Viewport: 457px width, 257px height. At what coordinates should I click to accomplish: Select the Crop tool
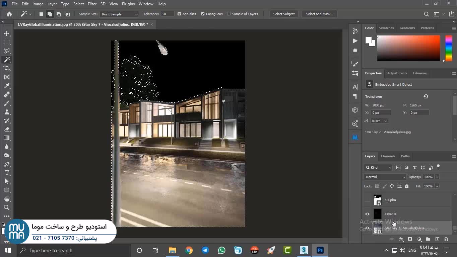coord(7,68)
